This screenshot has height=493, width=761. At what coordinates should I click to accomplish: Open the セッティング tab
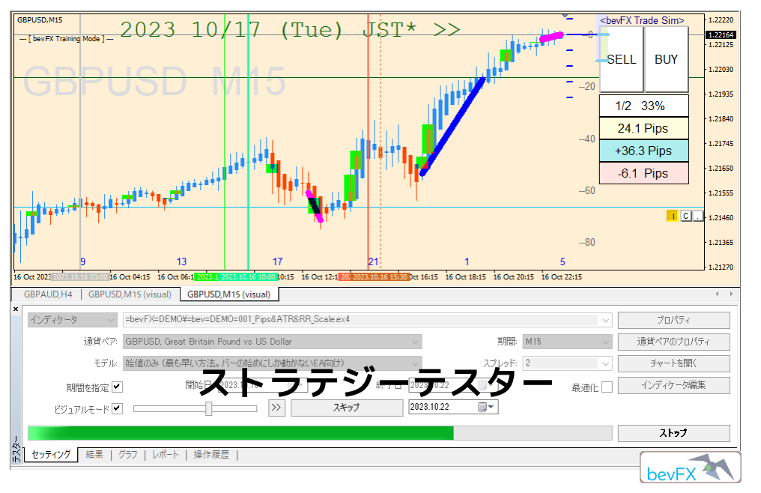[51, 455]
